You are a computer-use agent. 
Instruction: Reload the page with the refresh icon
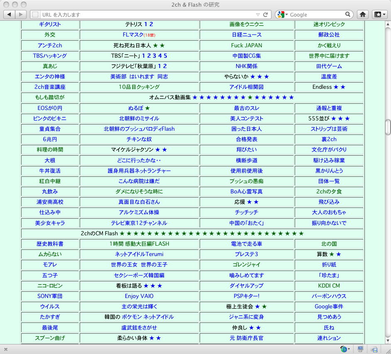coord(266,15)
